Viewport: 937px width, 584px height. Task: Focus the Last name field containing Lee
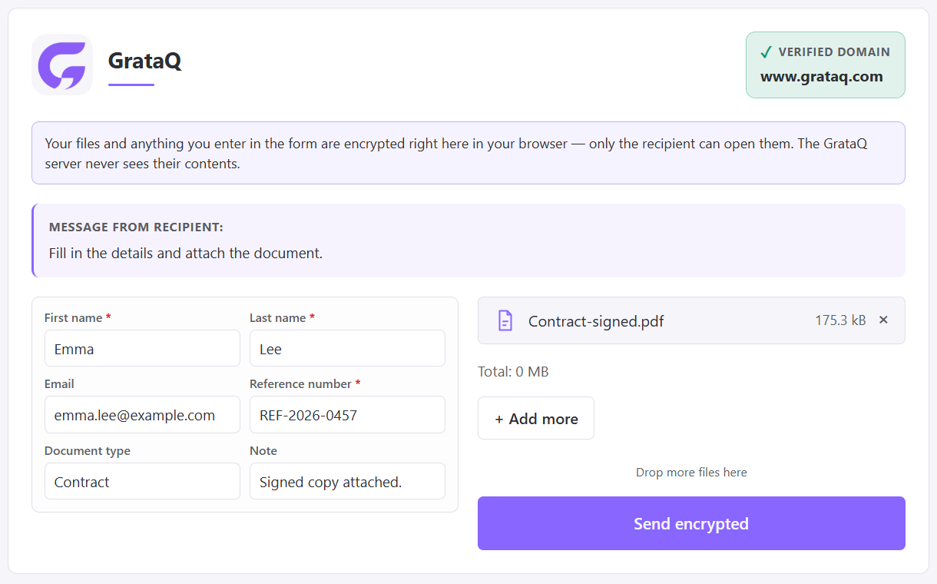click(x=347, y=348)
